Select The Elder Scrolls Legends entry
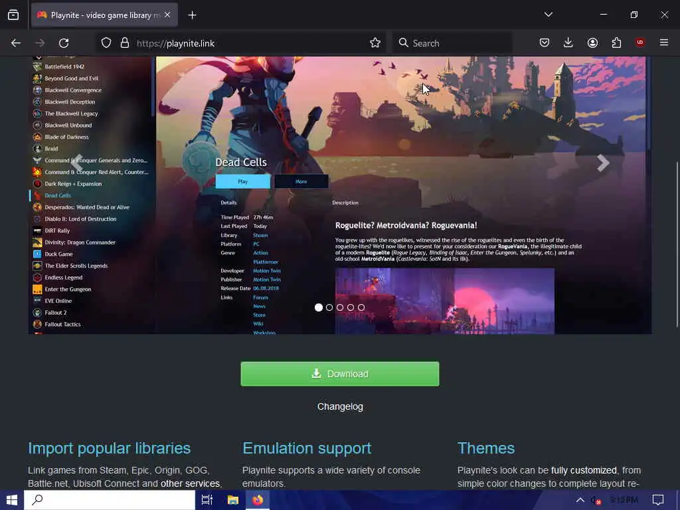The width and height of the screenshot is (680, 510). (76, 266)
